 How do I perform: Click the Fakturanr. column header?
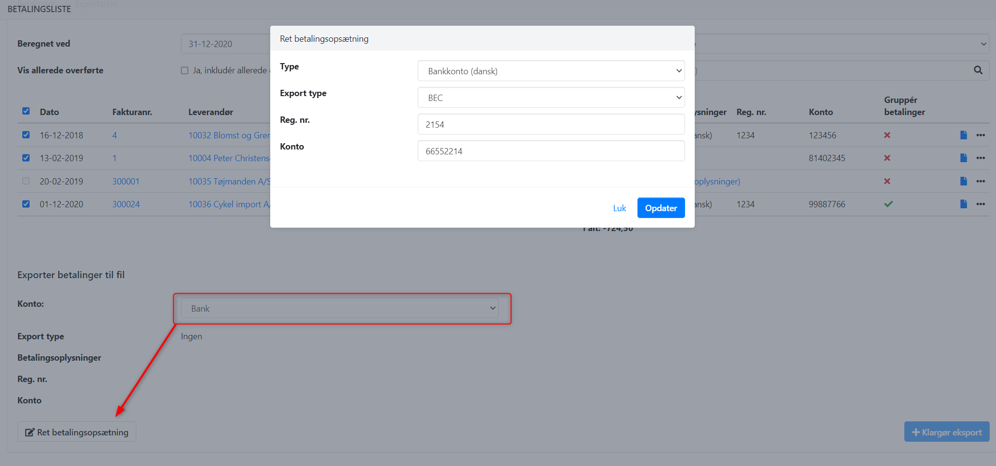(132, 112)
